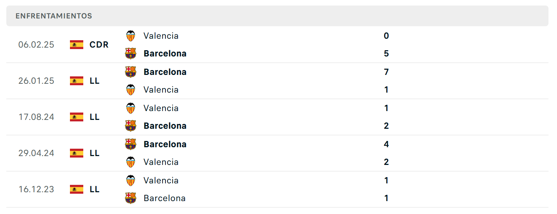Select the Valencia team name in the 29.04.24 match
The width and height of the screenshot is (557, 214).
click(x=161, y=162)
